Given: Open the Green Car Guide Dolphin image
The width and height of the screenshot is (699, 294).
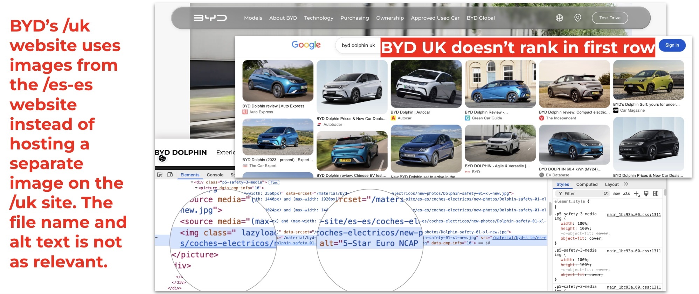Looking at the screenshot, I should [x=500, y=84].
